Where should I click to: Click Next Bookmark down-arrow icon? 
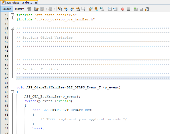[96, 9]
